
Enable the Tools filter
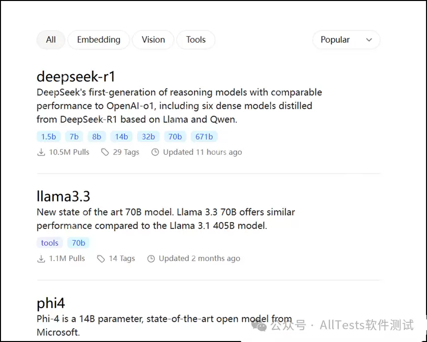coord(196,40)
